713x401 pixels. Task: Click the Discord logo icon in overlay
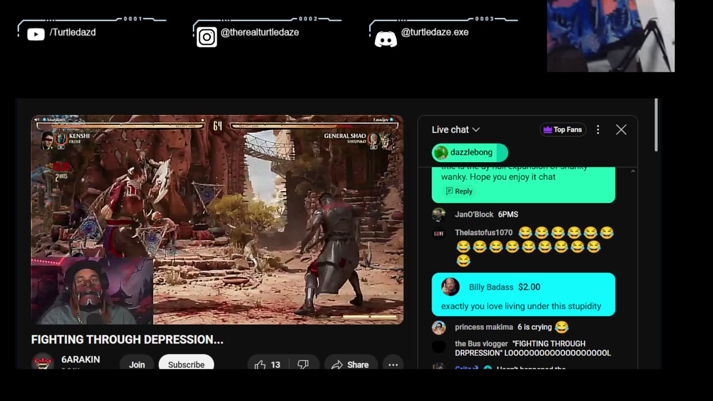385,39
